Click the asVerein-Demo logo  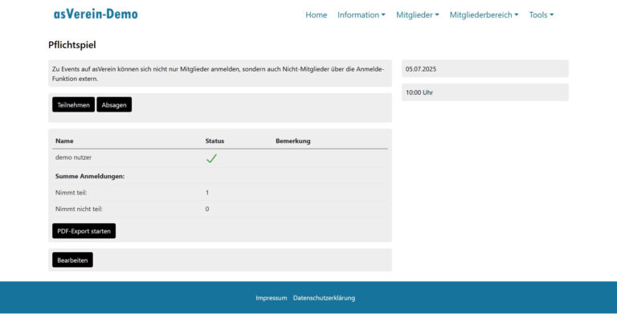[x=96, y=14]
